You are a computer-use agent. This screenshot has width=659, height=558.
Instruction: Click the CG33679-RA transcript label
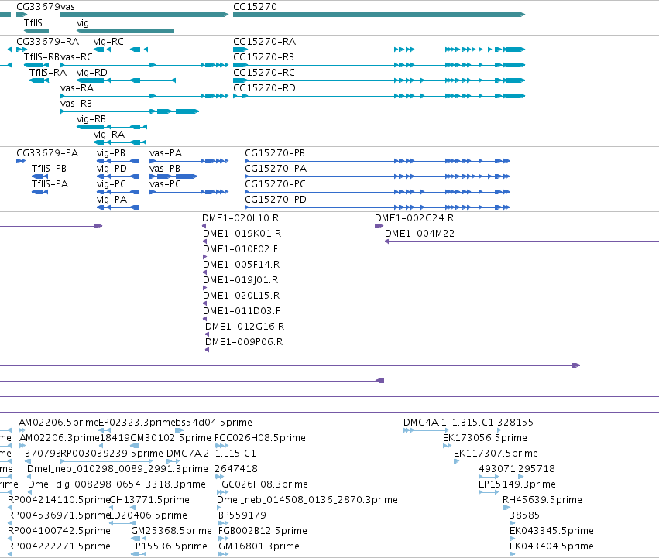(x=47, y=42)
